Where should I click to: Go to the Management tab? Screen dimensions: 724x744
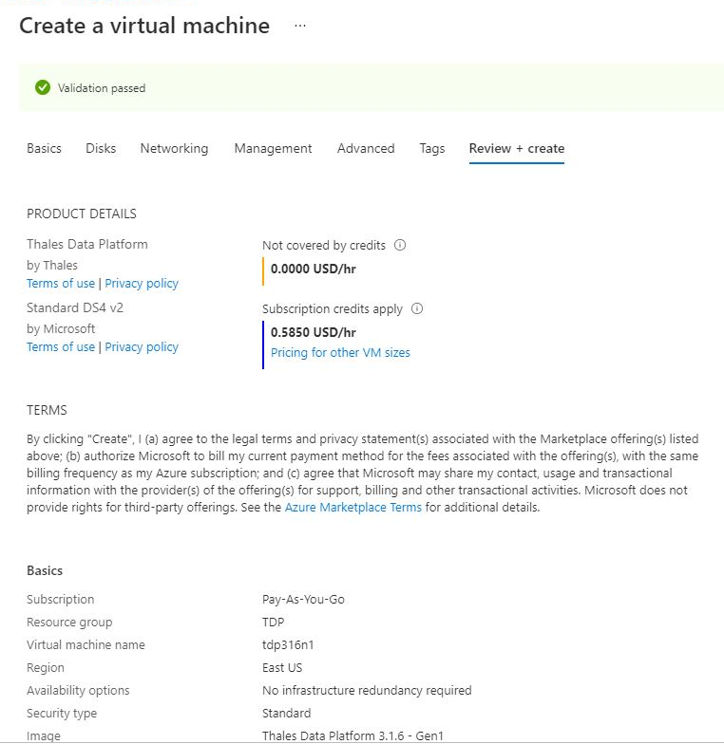274,148
